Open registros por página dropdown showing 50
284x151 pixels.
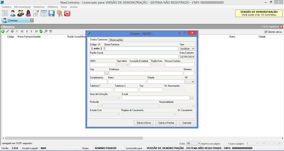click(194, 143)
